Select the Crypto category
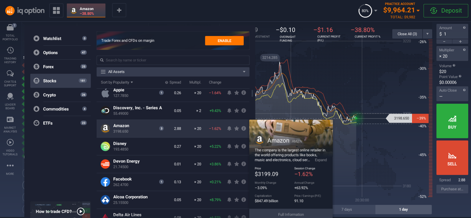Viewport: 471px width, 218px height. click(61, 95)
